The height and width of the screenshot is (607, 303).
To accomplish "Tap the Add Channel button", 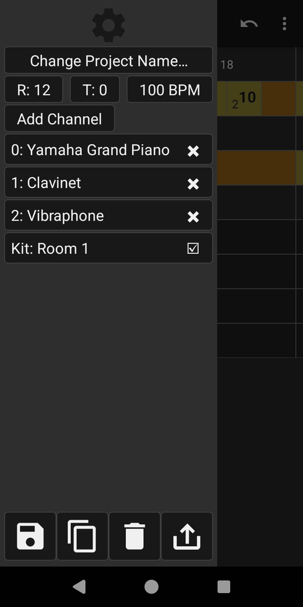I will point(59,118).
